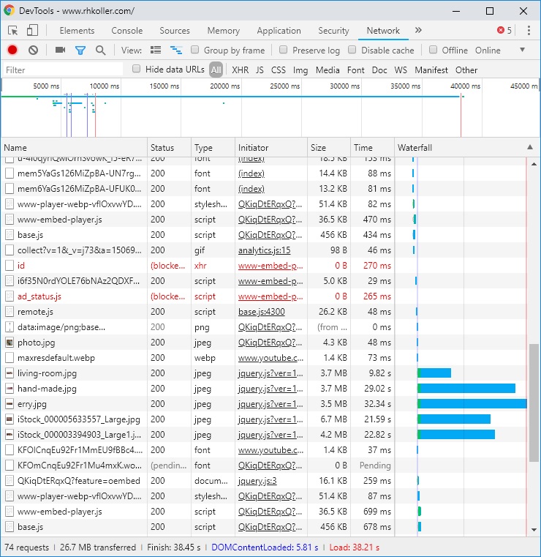
Task: Clear the network log
Action: [x=33, y=51]
